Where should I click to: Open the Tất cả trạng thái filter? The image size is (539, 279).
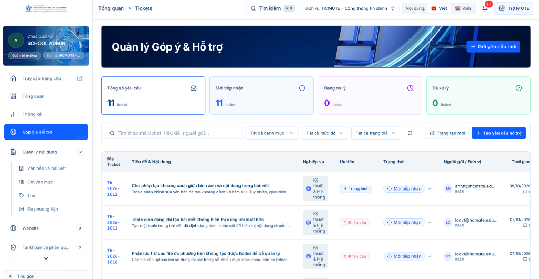point(376,133)
